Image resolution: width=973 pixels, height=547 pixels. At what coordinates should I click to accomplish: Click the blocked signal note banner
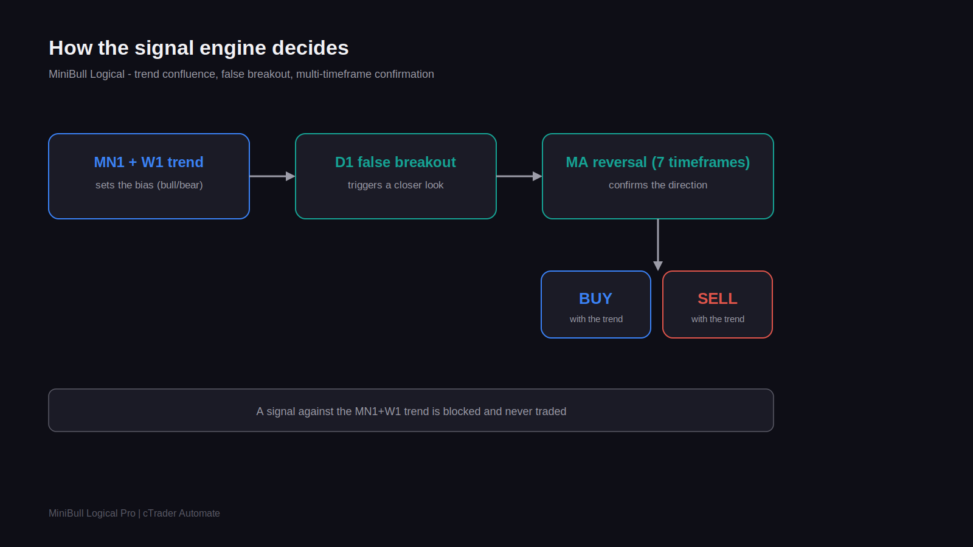(411, 410)
